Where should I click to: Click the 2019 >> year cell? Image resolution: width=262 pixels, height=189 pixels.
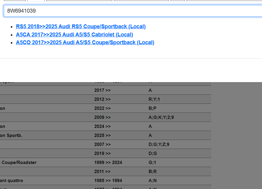[102, 153]
